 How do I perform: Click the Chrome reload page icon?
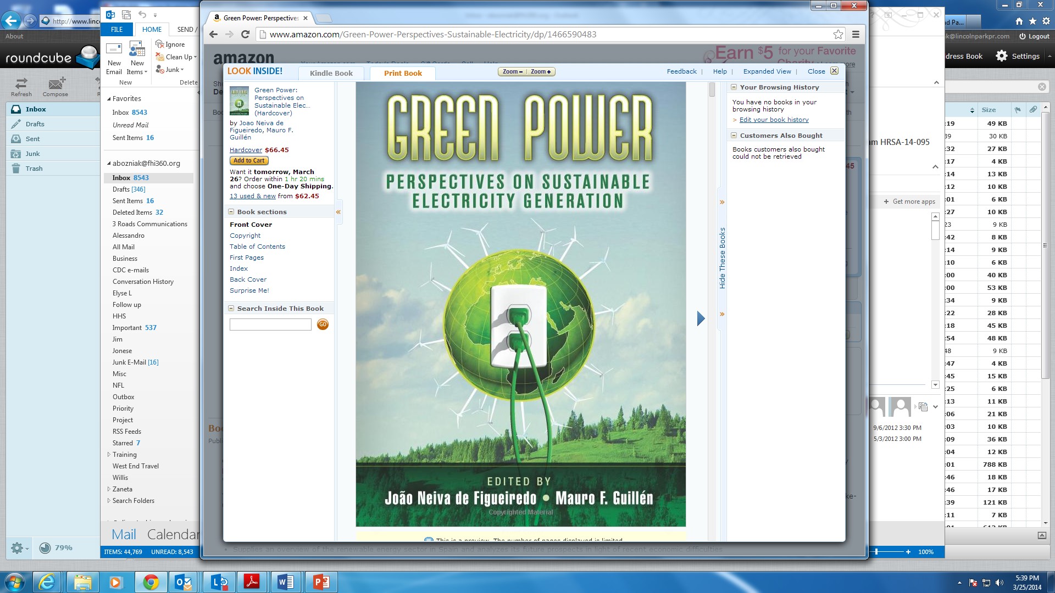246,35
